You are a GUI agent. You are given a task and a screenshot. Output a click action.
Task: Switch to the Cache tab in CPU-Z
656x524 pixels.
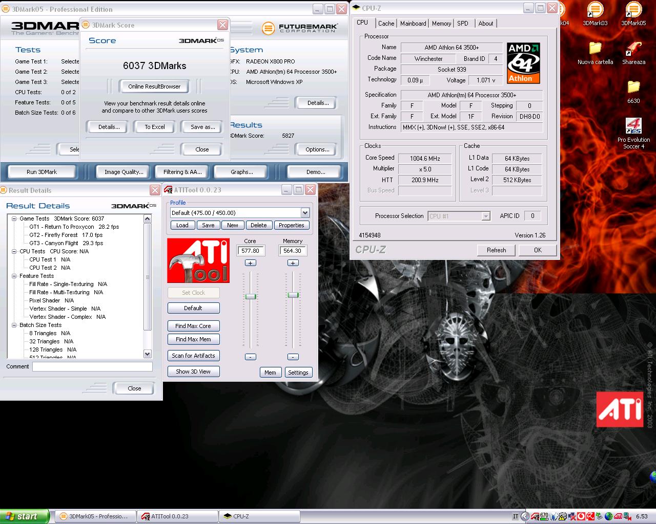(x=386, y=24)
